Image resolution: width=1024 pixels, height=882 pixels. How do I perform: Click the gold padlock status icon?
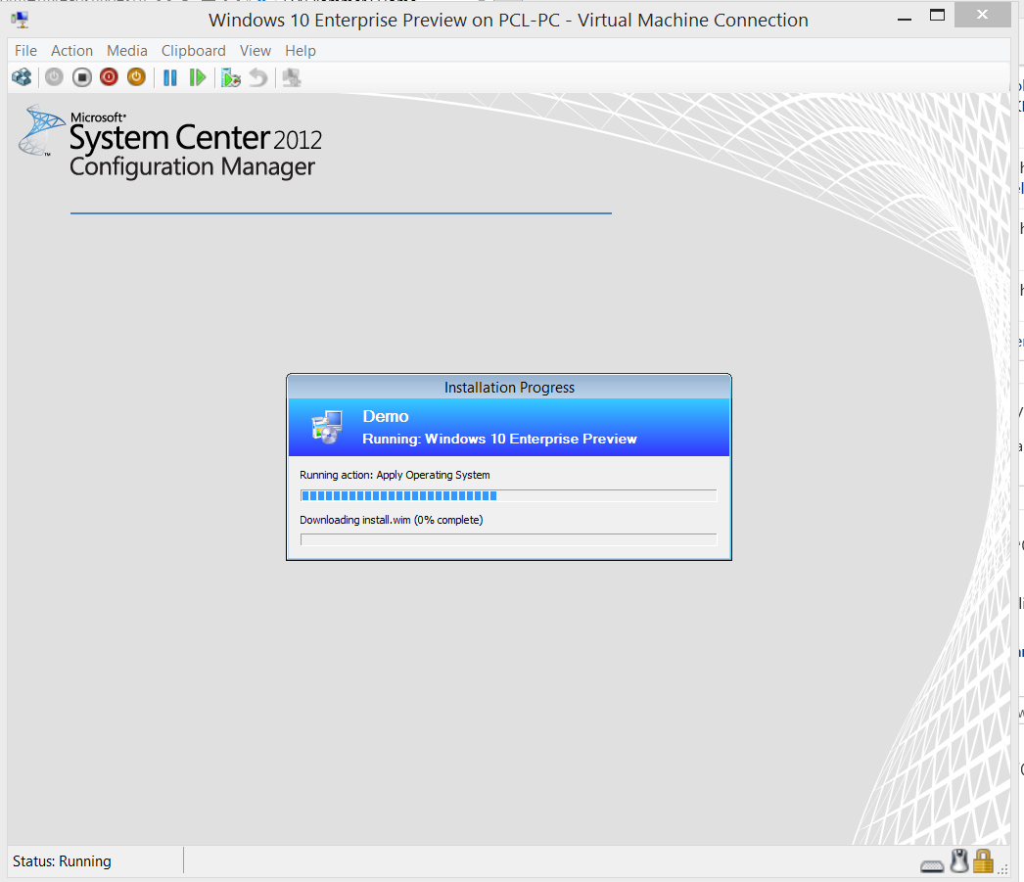pyautogui.click(x=983, y=861)
